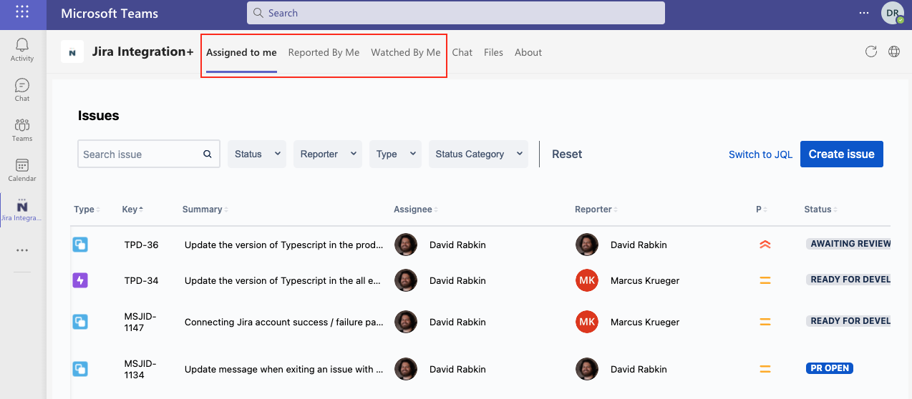912x399 pixels.
Task: Click Switch to JQL link
Action: pyautogui.click(x=760, y=154)
